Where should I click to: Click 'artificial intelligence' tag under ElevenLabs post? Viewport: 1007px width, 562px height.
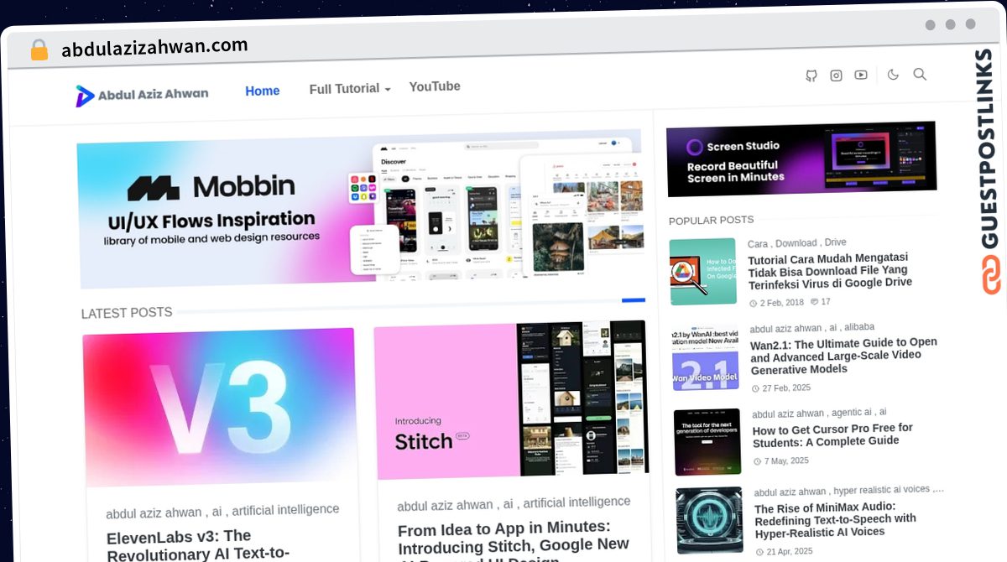[286, 510]
